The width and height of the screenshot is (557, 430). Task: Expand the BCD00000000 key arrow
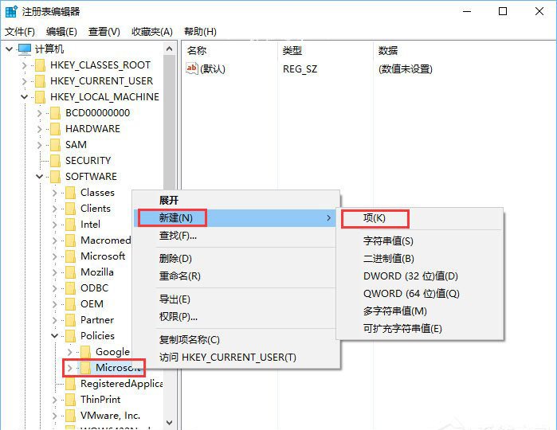tap(39, 113)
